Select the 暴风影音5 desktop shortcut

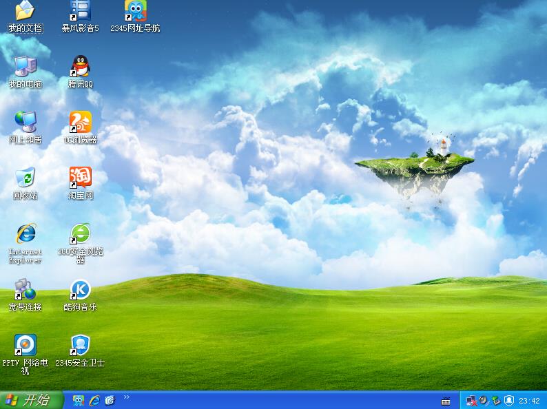81,11
